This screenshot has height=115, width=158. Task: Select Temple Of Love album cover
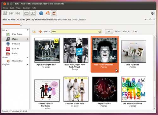pos(105,89)
